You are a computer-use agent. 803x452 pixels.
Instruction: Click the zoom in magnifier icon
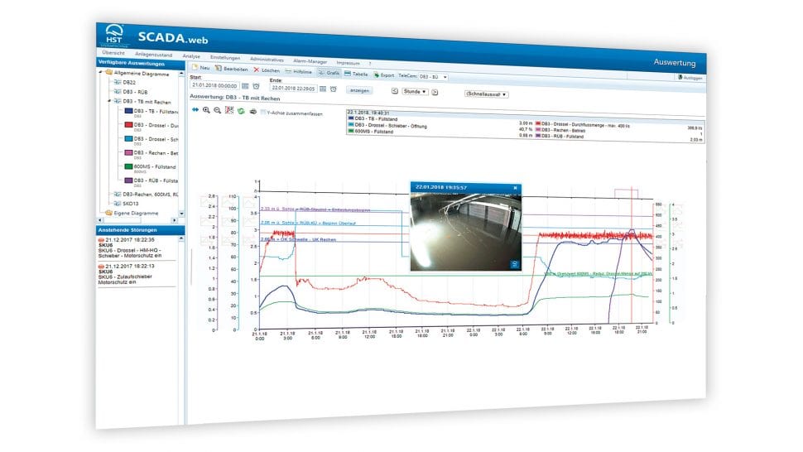[x=206, y=110]
